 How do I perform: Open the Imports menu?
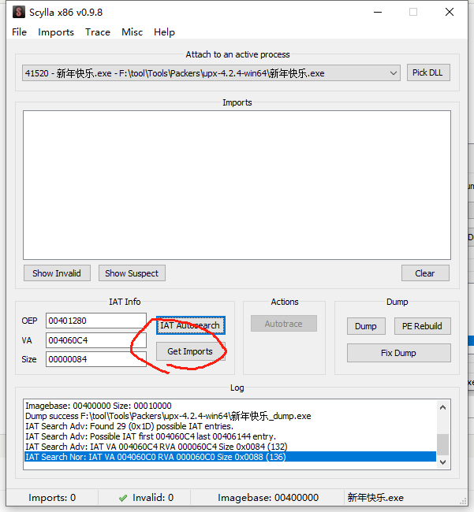tap(56, 32)
